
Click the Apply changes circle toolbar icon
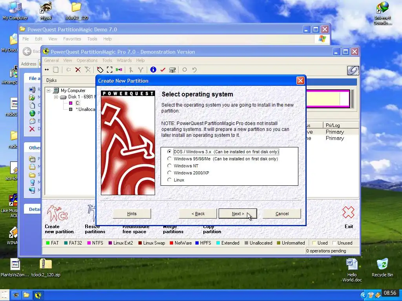[x=185, y=70]
